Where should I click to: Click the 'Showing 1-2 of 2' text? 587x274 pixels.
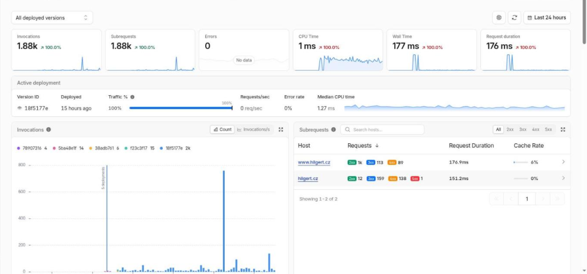(x=318, y=199)
